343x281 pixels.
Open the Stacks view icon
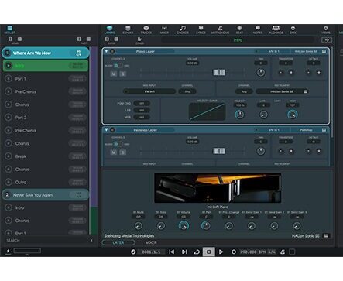[x=128, y=28]
